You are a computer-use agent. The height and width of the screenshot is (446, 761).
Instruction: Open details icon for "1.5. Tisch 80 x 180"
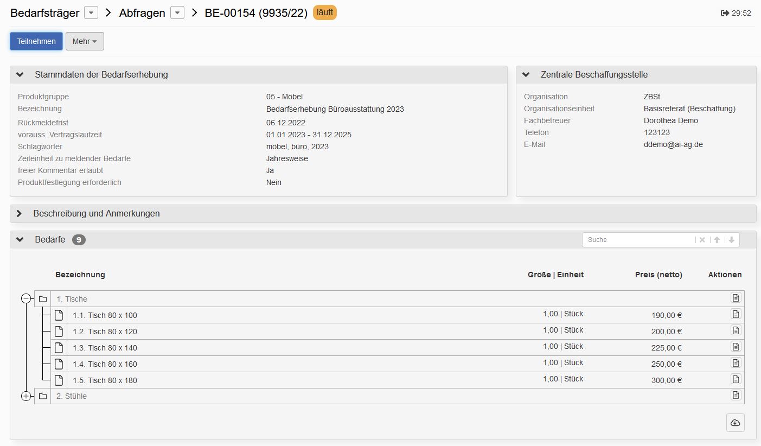[x=736, y=379]
